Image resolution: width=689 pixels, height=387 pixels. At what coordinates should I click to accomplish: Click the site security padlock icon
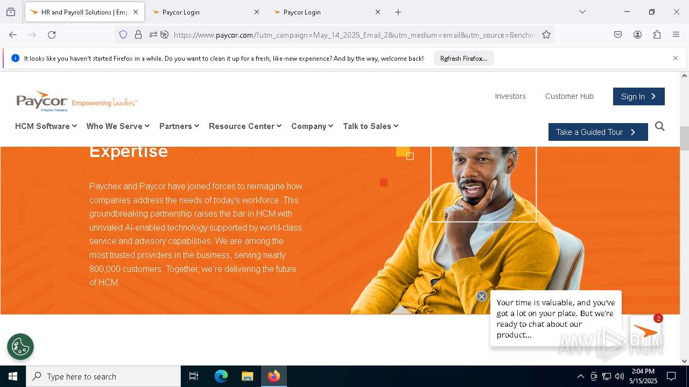pos(138,34)
